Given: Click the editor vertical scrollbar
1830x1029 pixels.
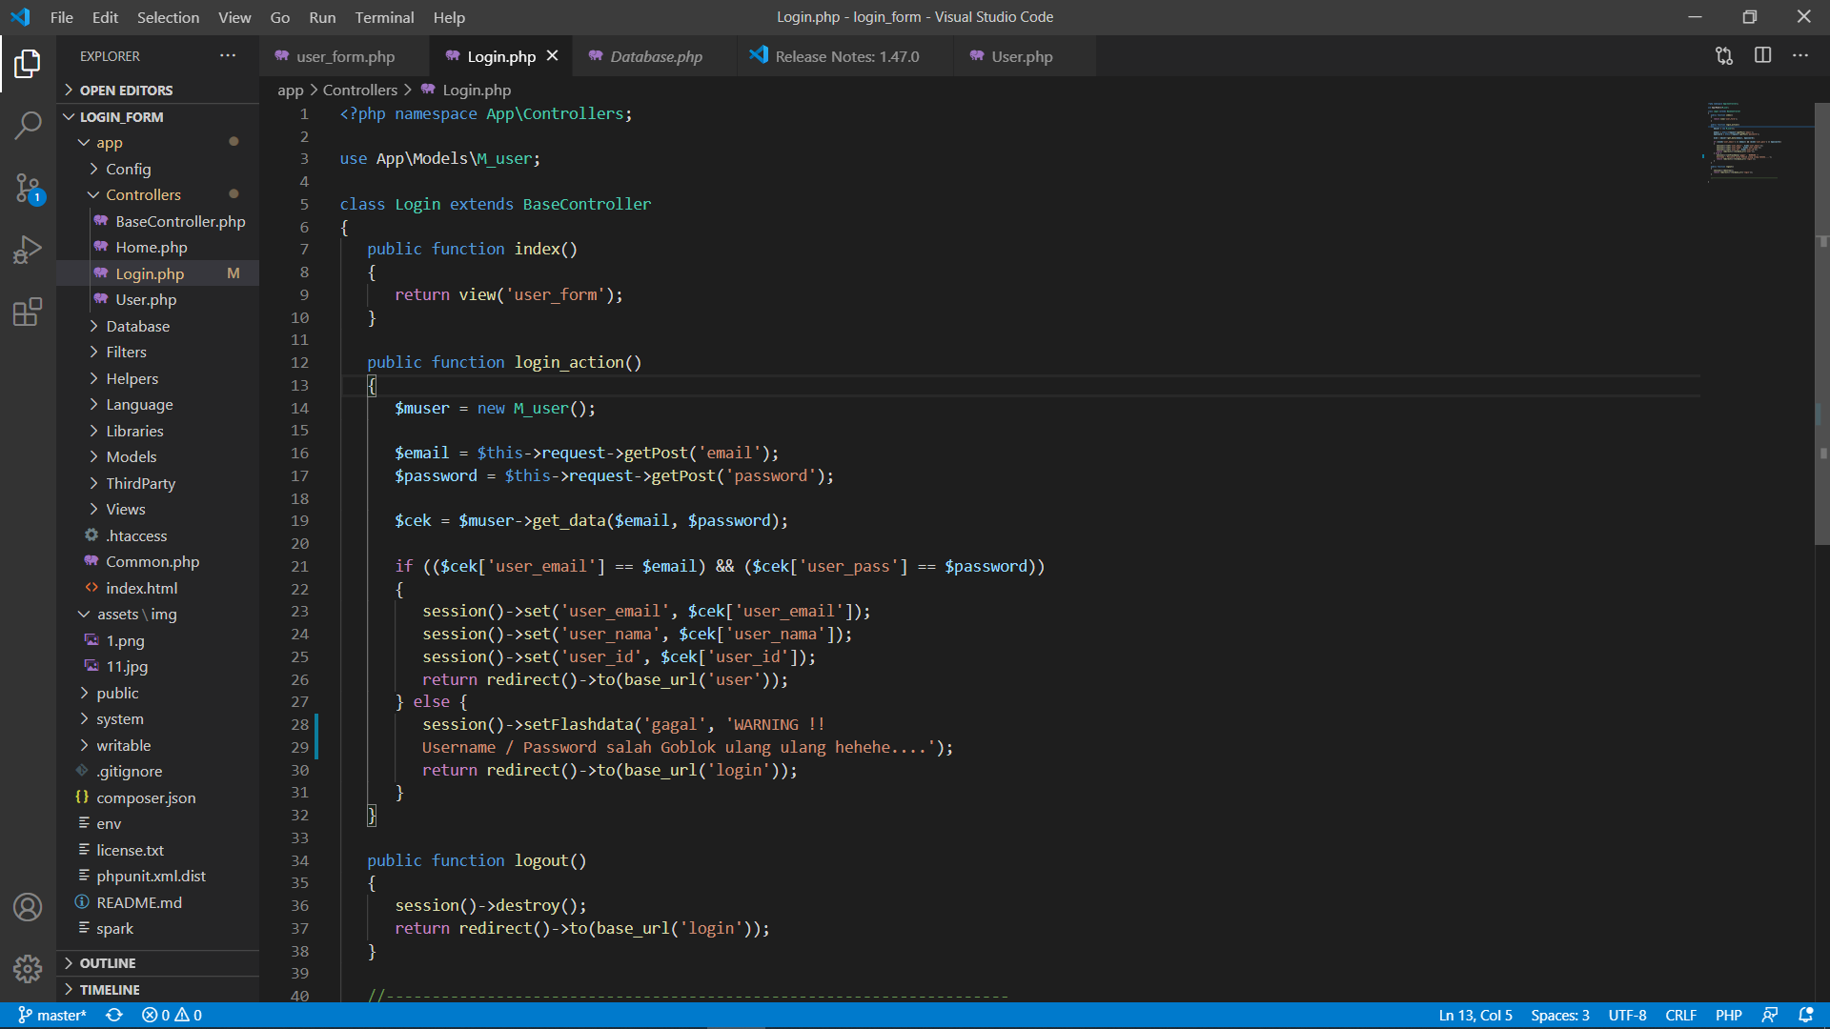Looking at the screenshot, I should pyautogui.click(x=1822, y=324).
